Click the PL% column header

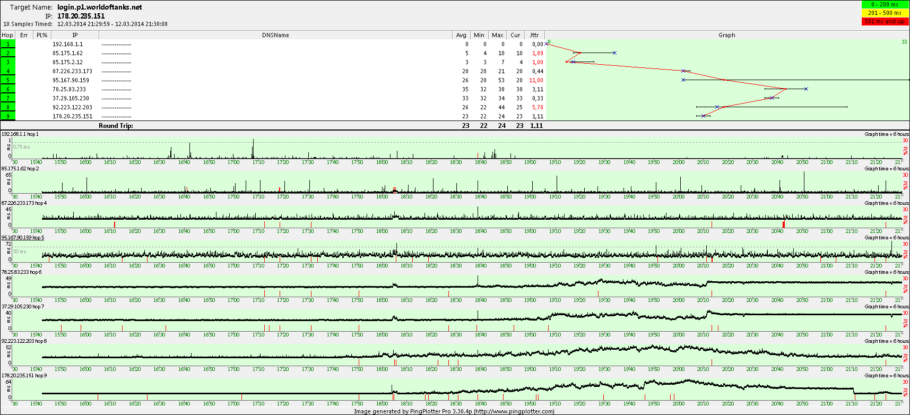42,35
